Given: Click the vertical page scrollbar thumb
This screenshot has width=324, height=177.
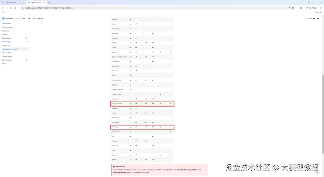Looking at the screenshot, I should [323, 114].
